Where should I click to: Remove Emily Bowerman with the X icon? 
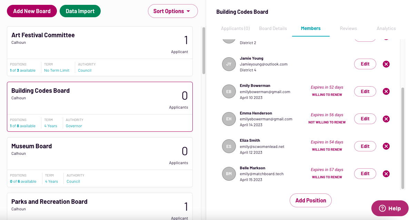click(x=386, y=91)
